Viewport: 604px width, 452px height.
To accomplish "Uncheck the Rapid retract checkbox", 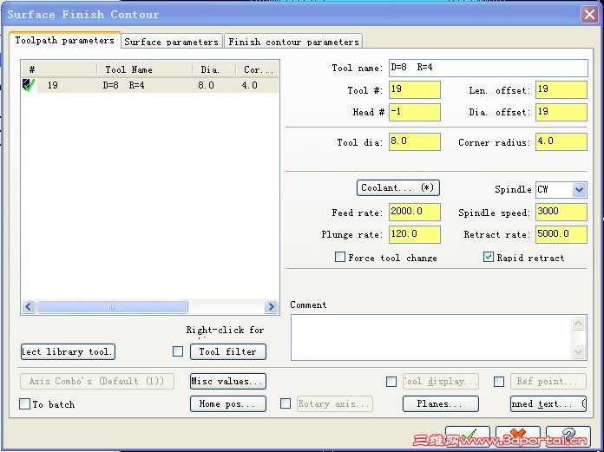I will point(488,257).
